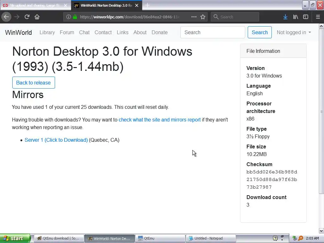Minimize the browser window
This screenshot has width=324, height=243.
[x=305, y=5]
